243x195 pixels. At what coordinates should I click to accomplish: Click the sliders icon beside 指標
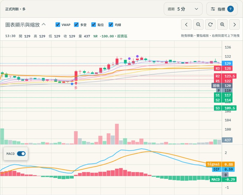(x=213, y=9)
